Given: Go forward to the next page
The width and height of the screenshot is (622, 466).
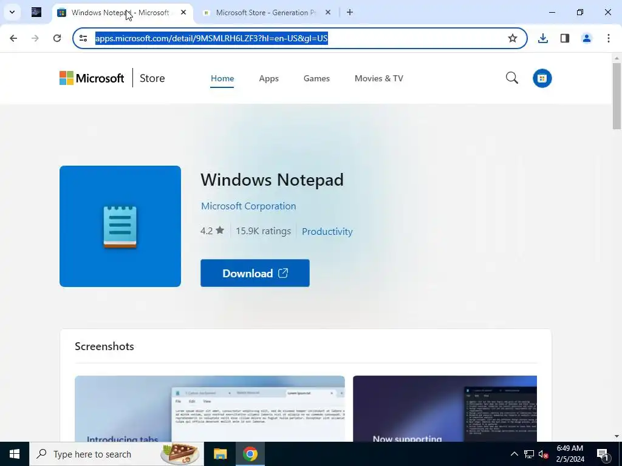Looking at the screenshot, I should point(35,38).
